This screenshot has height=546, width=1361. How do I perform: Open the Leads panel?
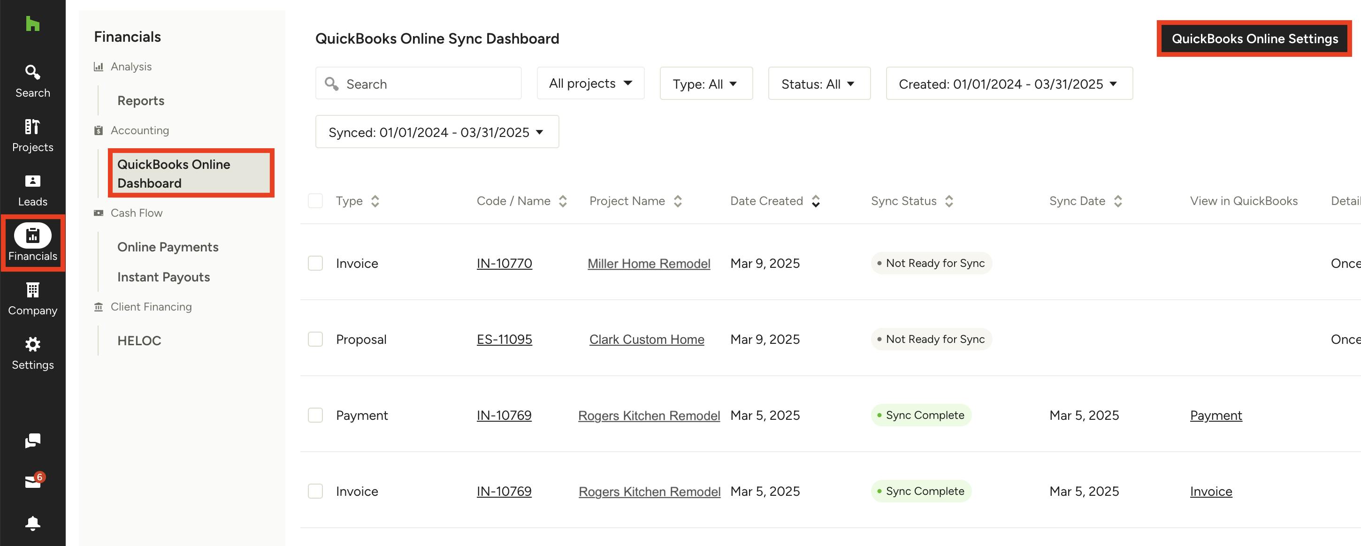[x=32, y=181]
